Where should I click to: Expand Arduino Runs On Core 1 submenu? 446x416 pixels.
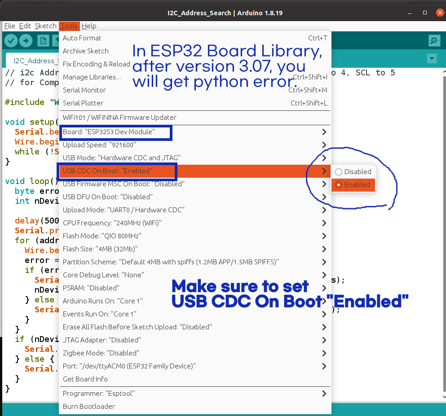click(195, 301)
